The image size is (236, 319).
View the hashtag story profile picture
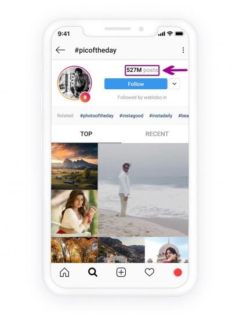pos(74,83)
